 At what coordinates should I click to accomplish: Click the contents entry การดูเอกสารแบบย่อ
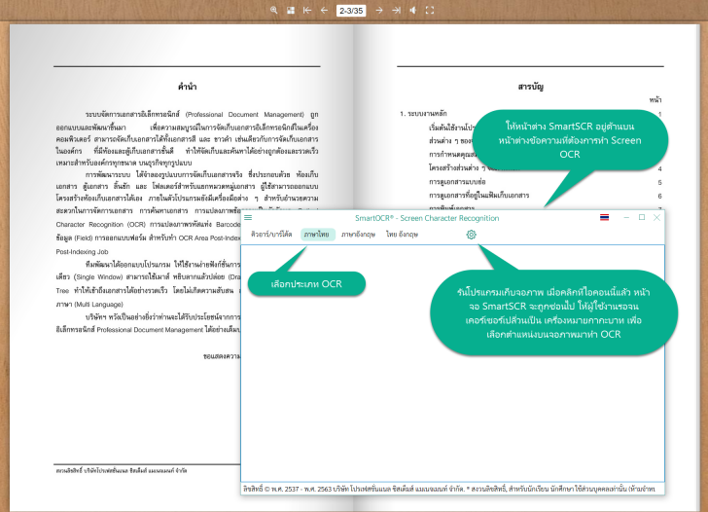pyautogui.click(x=457, y=182)
